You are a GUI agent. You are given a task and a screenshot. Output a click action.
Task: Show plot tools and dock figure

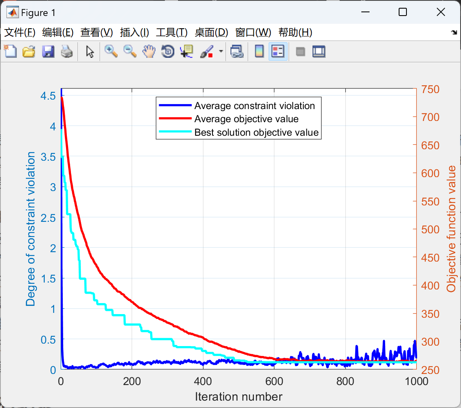coord(319,51)
